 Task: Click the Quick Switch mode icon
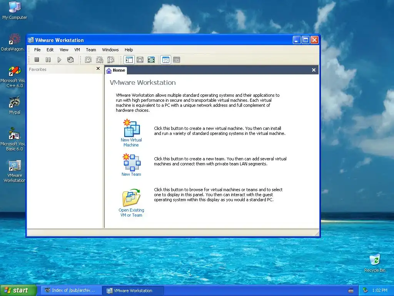point(140,60)
